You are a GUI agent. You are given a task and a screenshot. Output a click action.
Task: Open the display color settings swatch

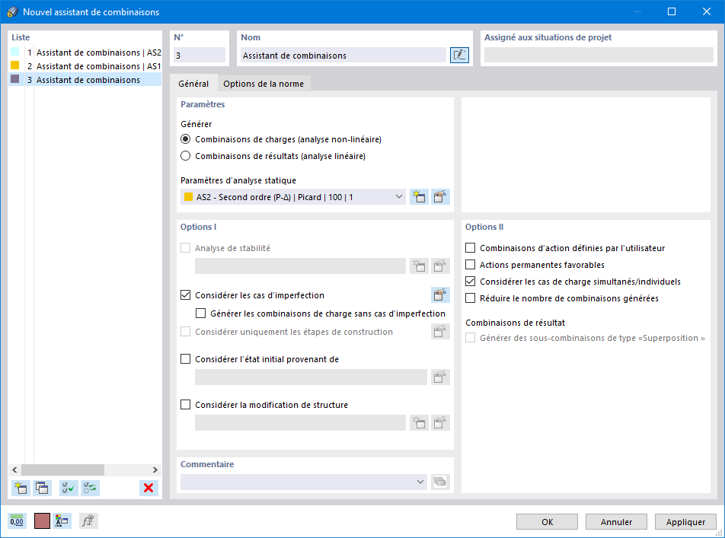tap(40, 520)
